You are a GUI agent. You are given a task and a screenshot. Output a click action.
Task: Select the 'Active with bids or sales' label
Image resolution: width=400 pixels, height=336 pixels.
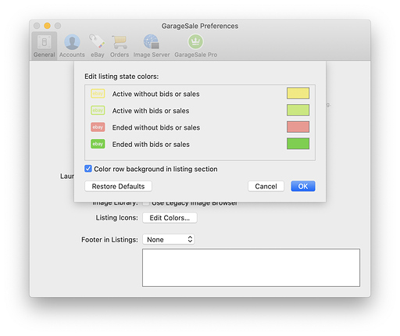tap(151, 111)
